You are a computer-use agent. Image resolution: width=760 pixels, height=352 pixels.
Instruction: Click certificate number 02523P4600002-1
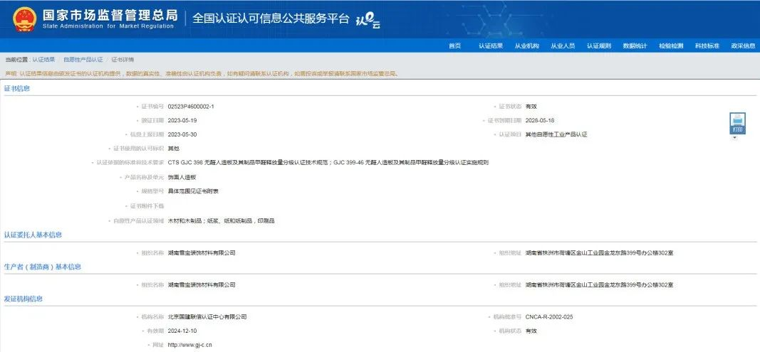pos(190,106)
